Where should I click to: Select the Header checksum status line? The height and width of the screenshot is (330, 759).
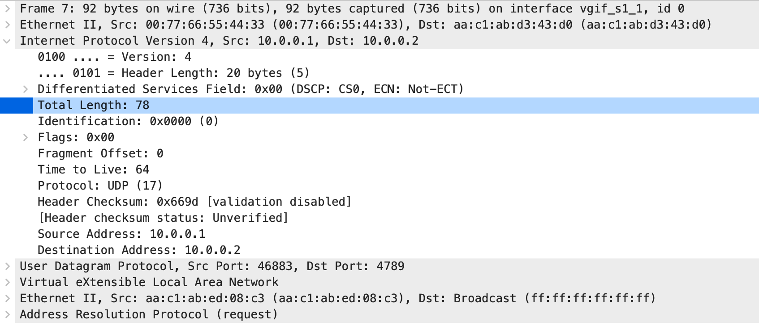click(x=396, y=218)
